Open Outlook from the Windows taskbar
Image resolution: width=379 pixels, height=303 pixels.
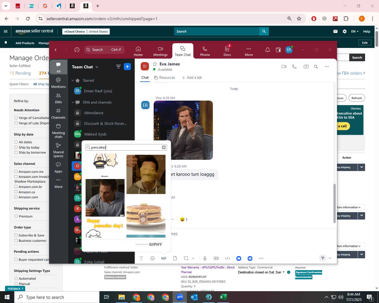[x=194, y=297]
